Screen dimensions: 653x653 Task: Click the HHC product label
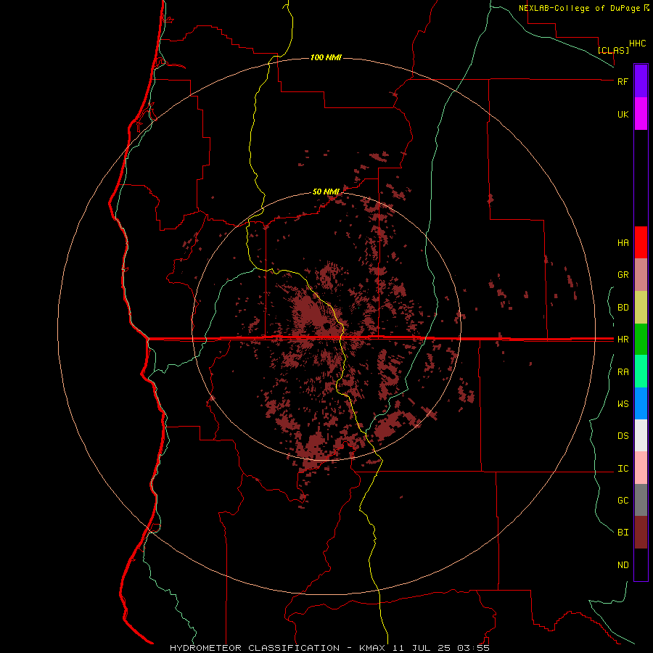[637, 44]
